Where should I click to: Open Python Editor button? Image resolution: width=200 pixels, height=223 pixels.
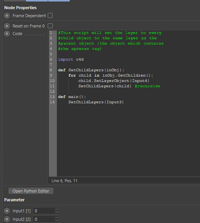(31, 191)
